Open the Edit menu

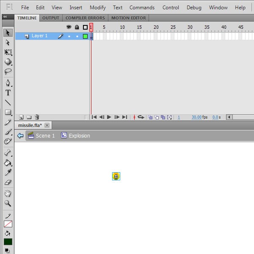click(x=40, y=8)
